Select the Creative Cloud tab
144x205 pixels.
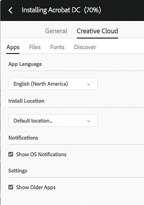click(x=97, y=31)
